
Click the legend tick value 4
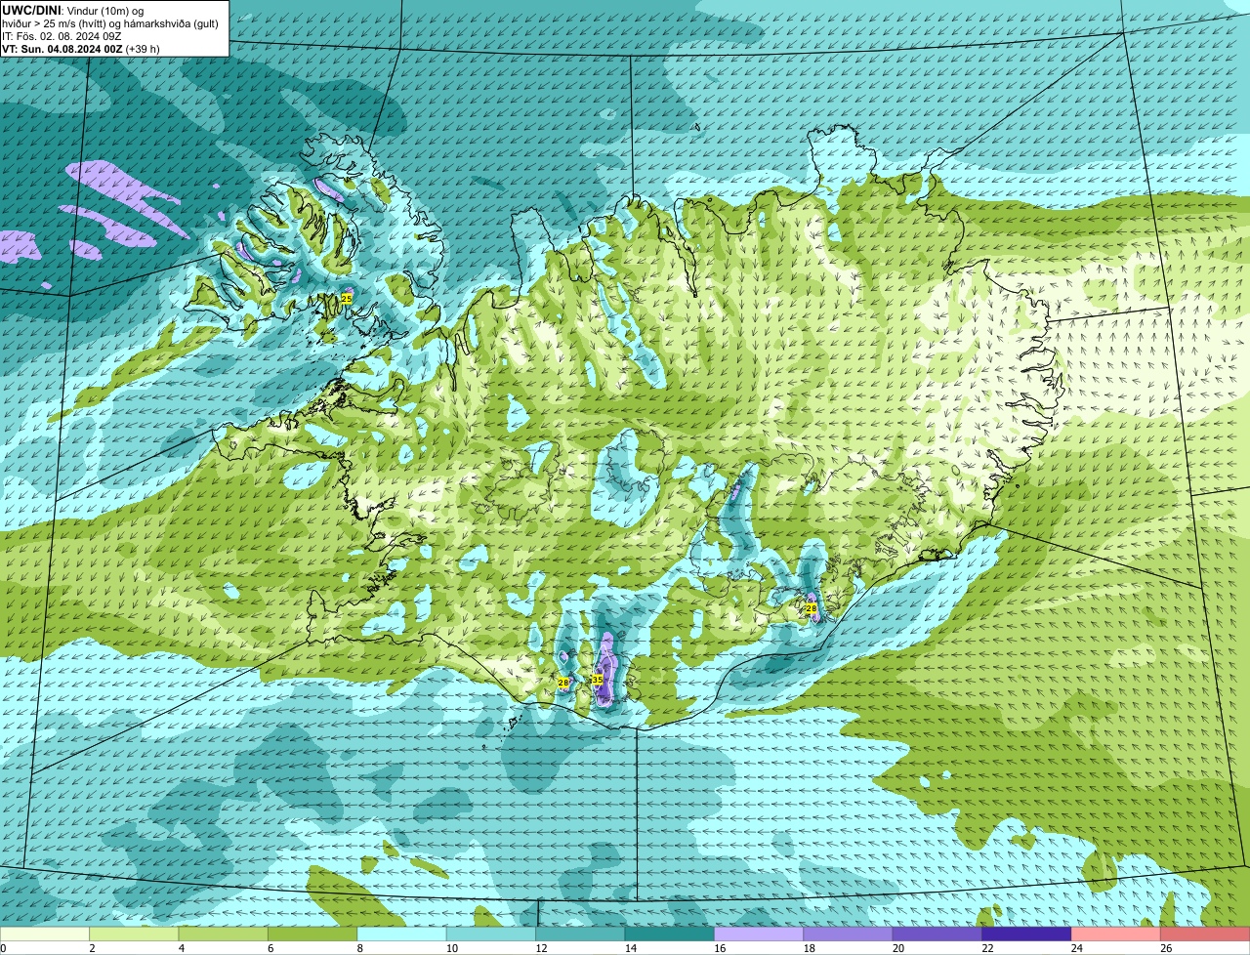click(x=180, y=947)
